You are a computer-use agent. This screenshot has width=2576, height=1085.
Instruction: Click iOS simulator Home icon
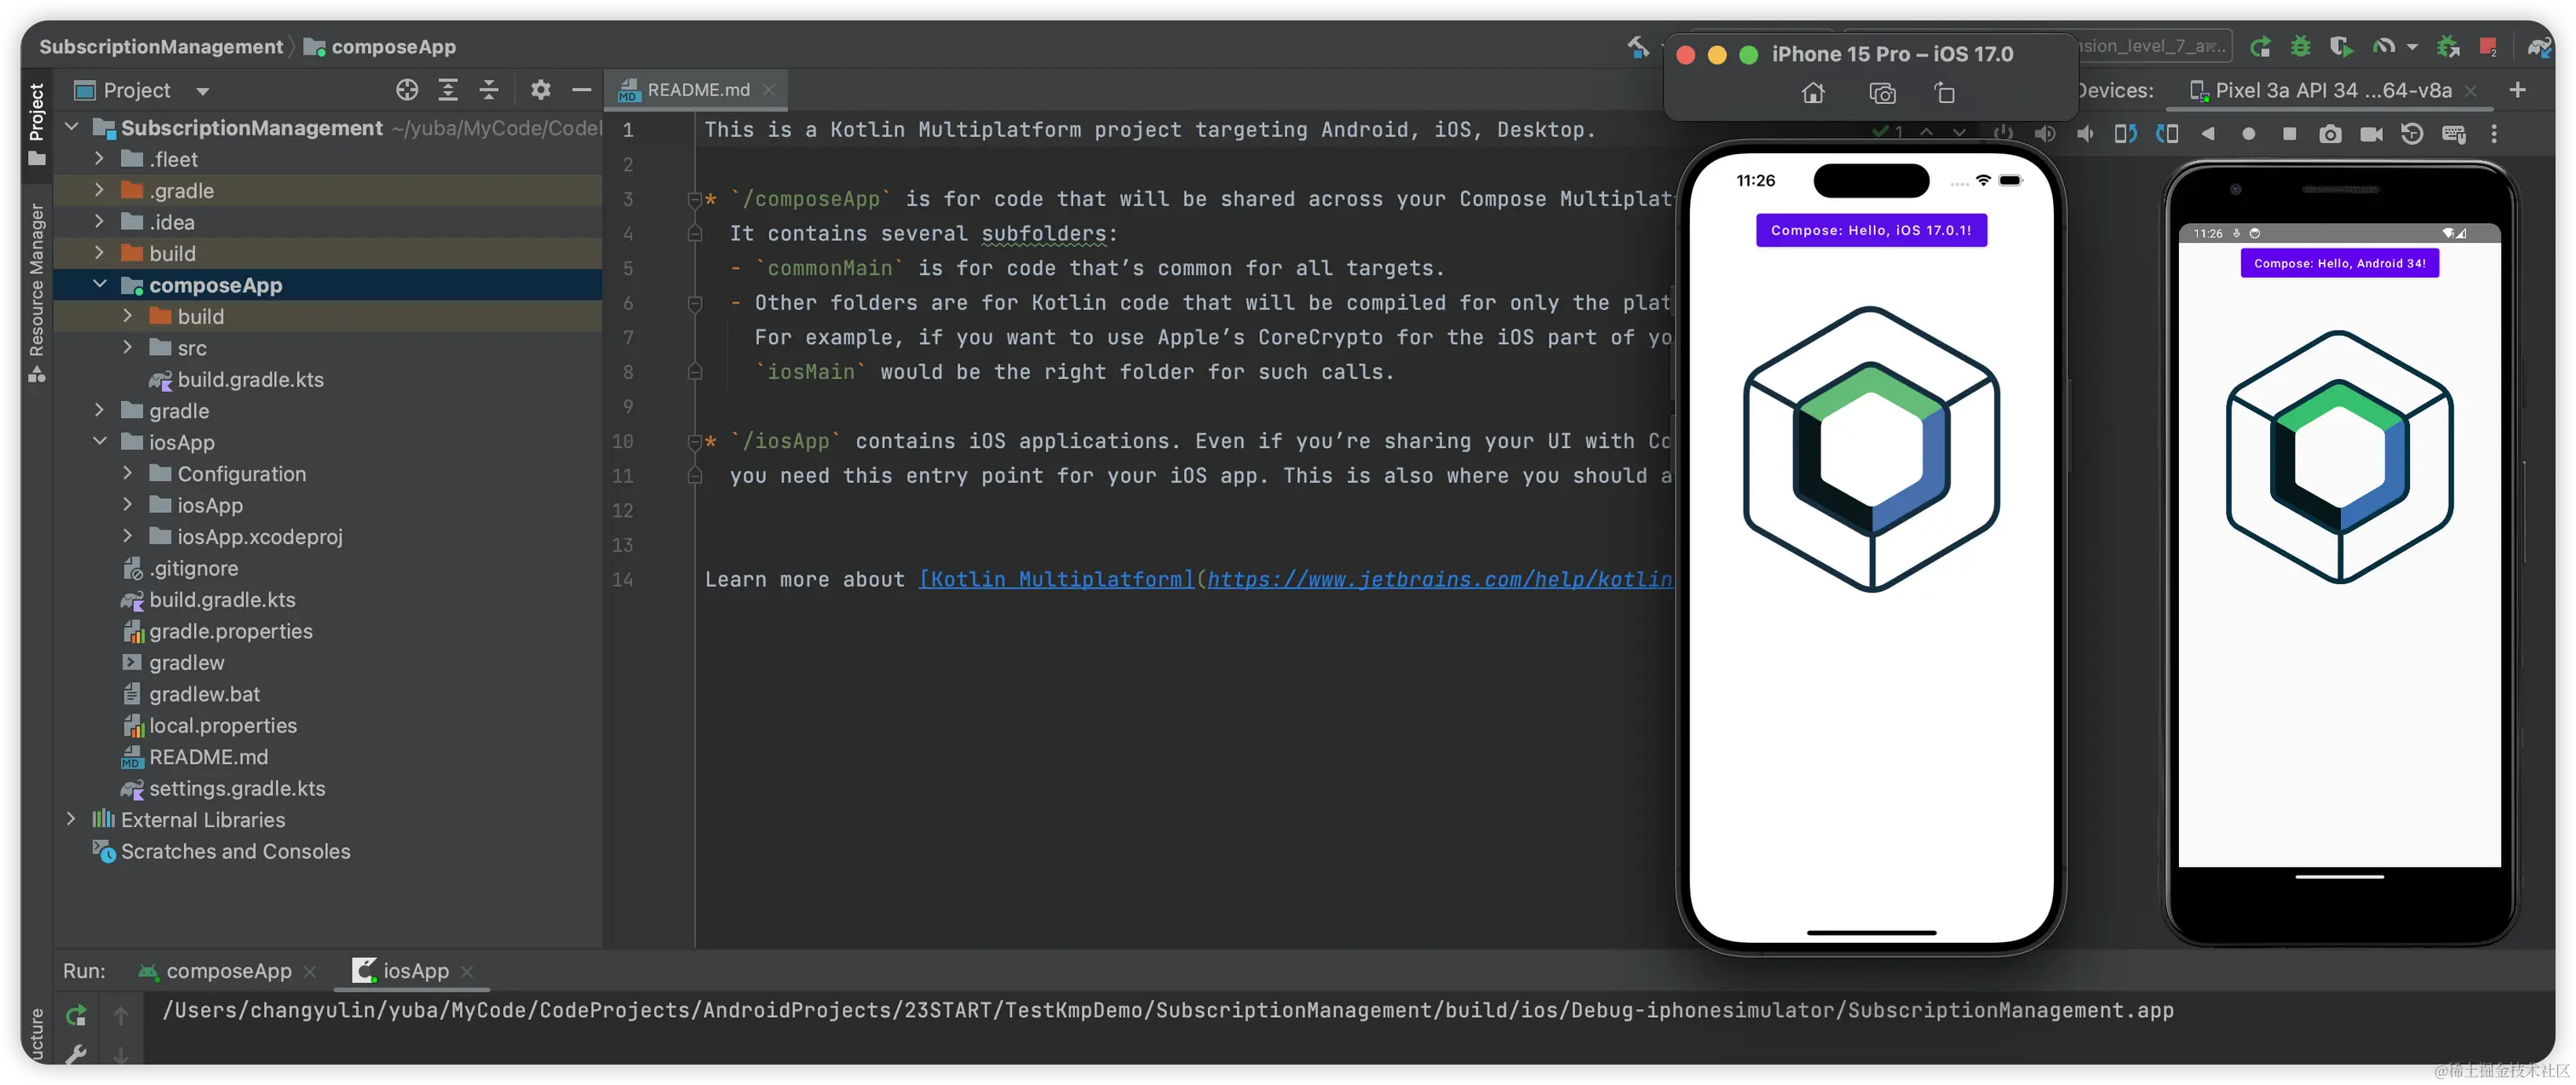pos(1813,93)
